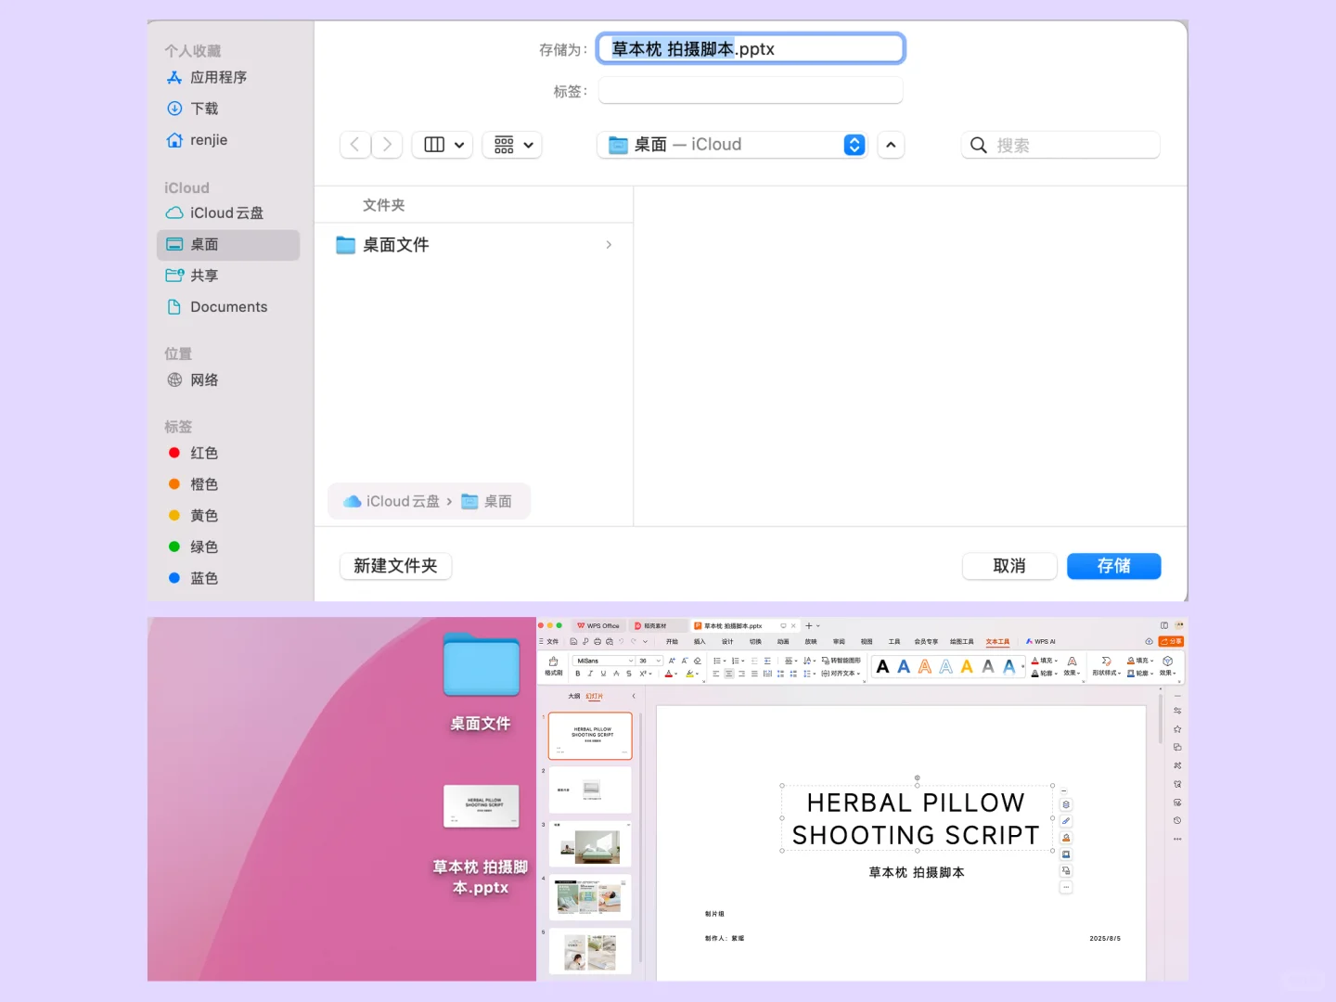Switch to the 插入 ribbon tab
Image resolution: width=1336 pixels, height=1002 pixels.
[699, 641]
